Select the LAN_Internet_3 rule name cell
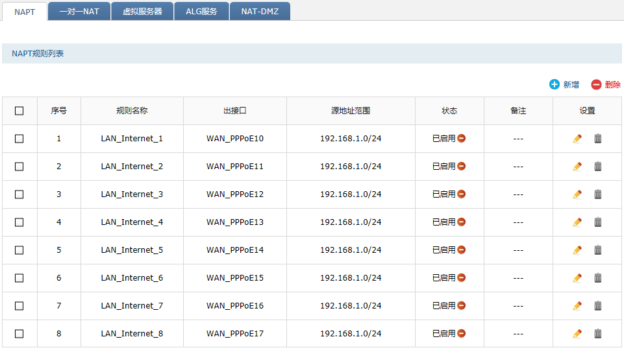 click(132, 194)
